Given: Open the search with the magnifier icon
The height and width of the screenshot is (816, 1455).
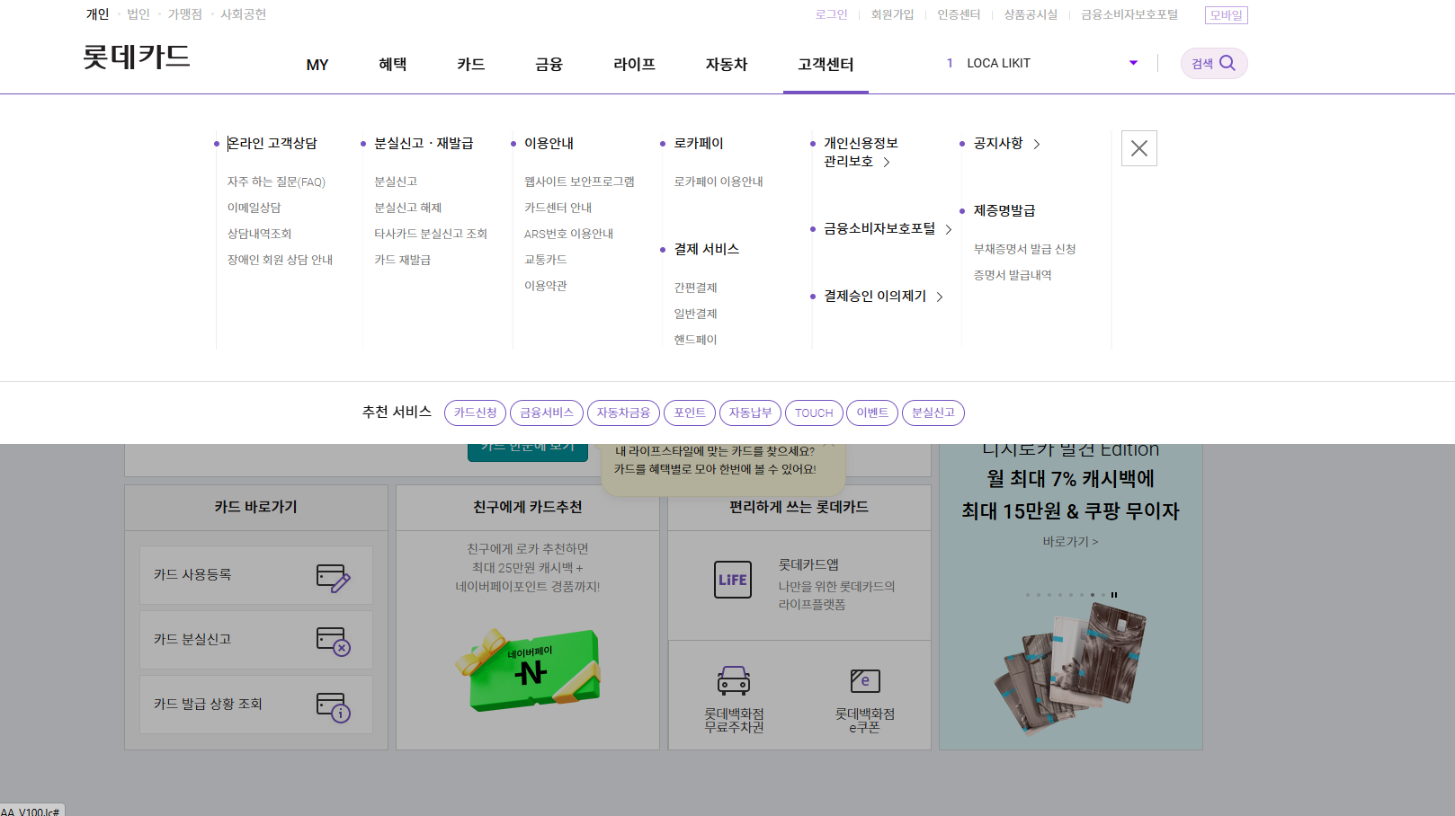Looking at the screenshot, I should tap(1227, 63).
